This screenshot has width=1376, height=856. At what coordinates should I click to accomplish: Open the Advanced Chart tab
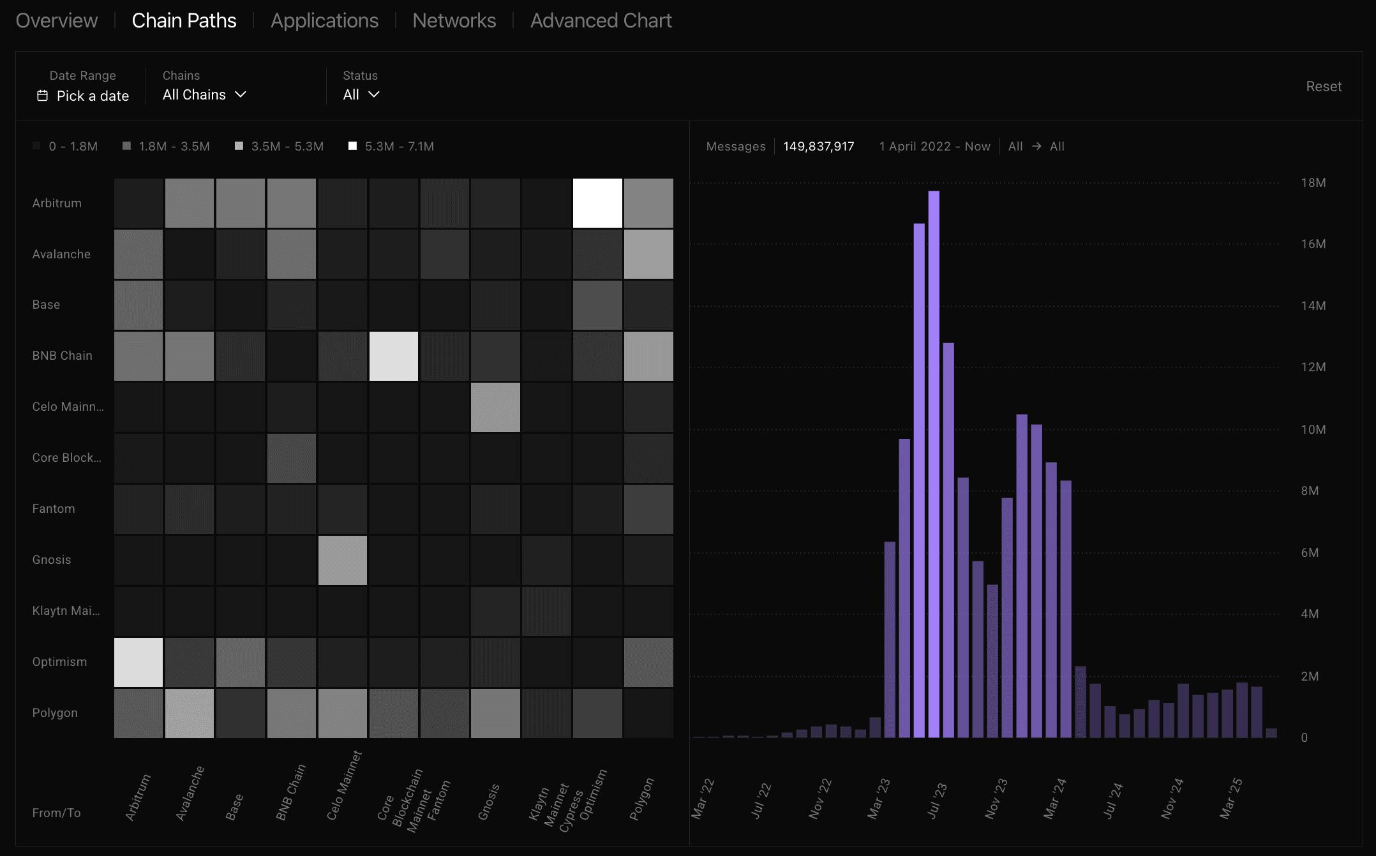601,20
